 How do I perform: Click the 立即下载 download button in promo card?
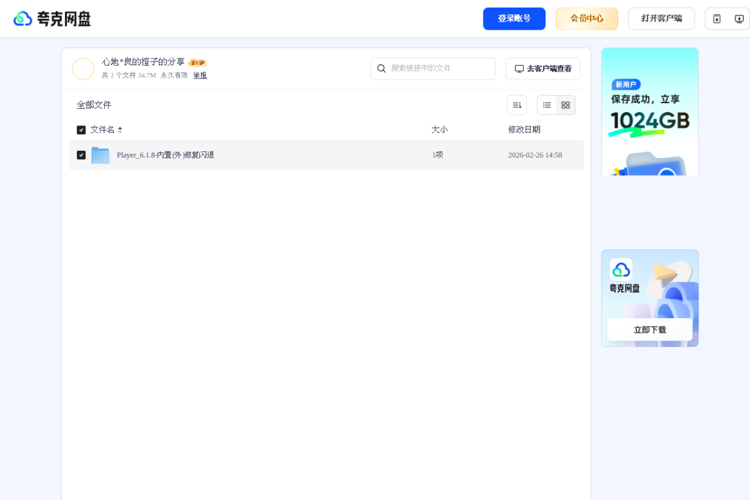coord(649,329)
